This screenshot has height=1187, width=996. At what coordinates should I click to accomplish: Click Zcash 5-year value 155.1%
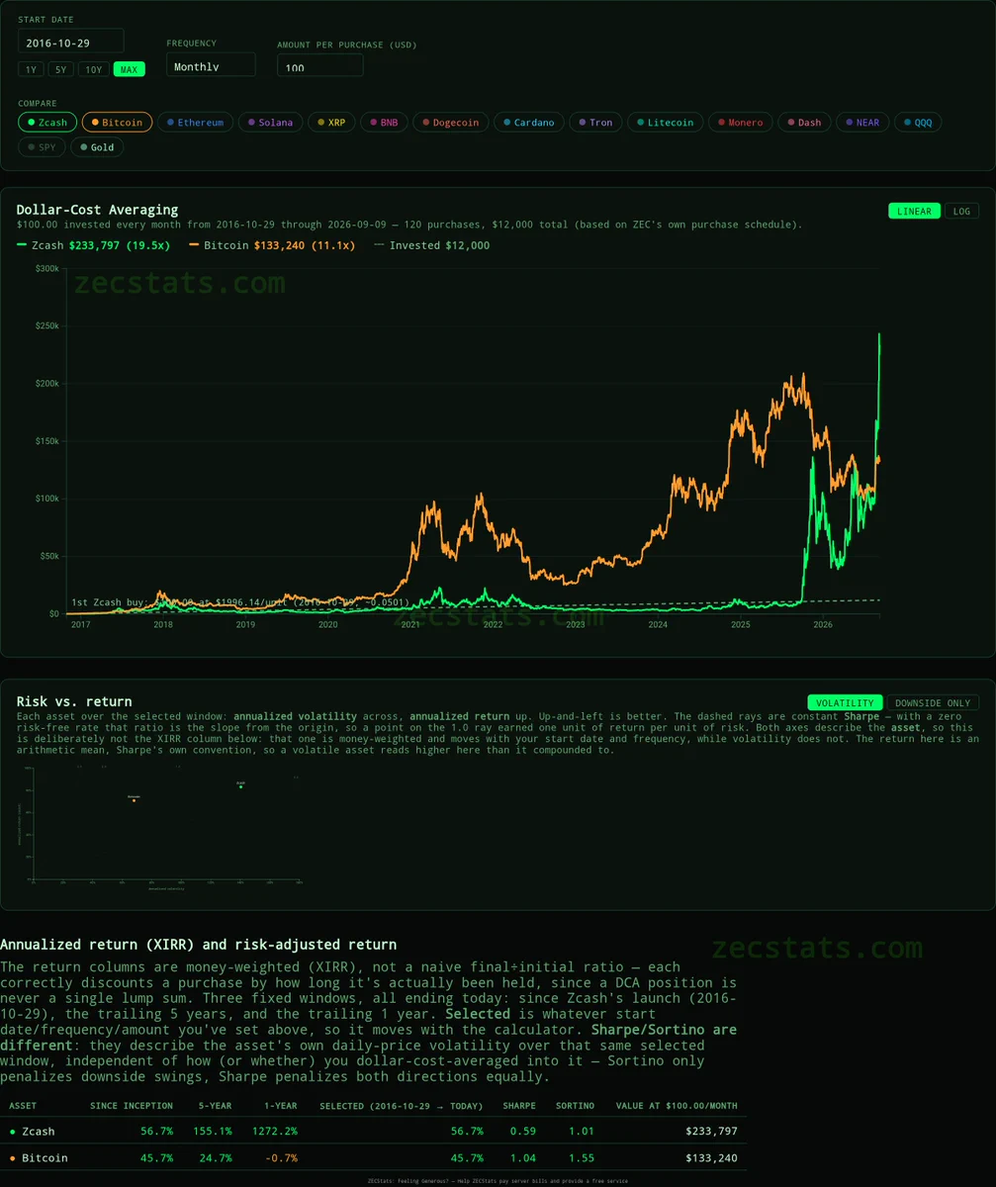213,1131
